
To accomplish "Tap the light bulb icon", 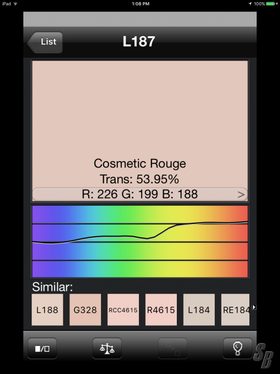I will point(237,349).
